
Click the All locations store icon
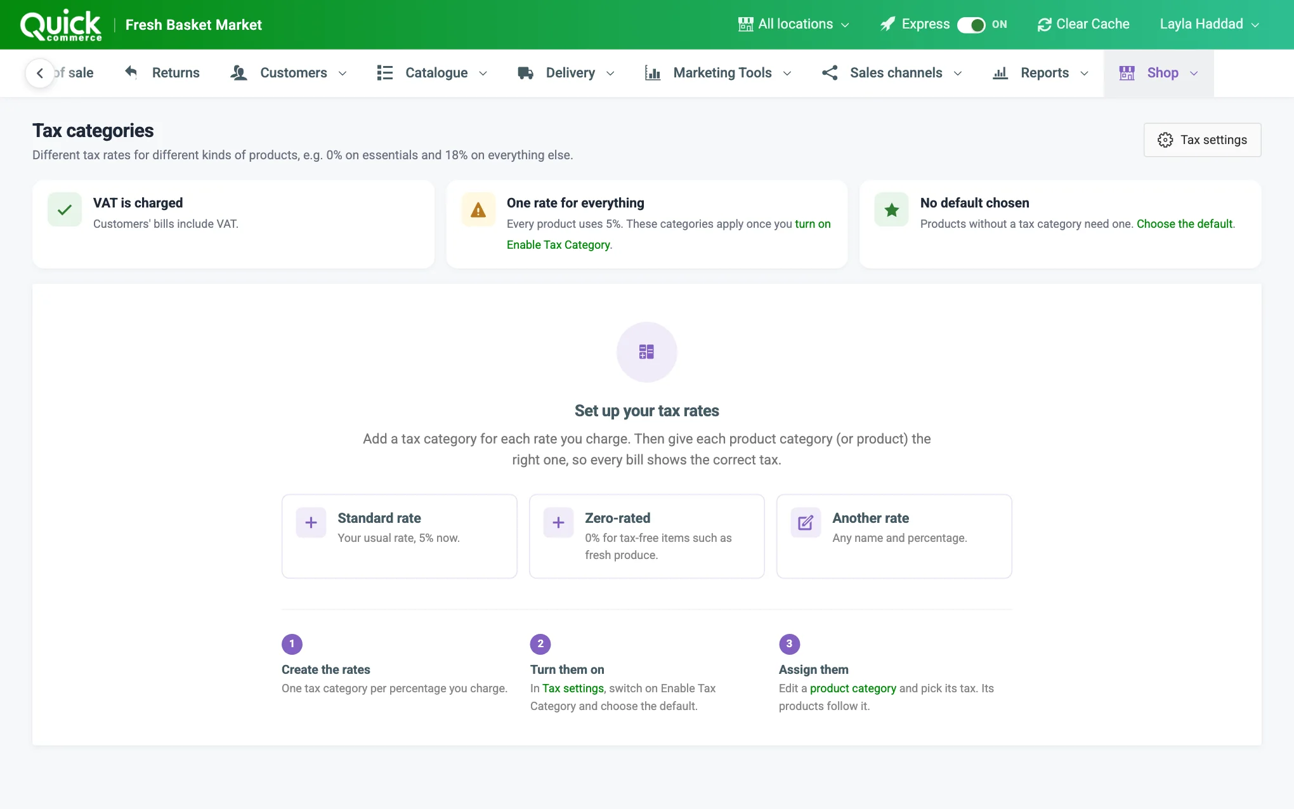tap(745, 24)
